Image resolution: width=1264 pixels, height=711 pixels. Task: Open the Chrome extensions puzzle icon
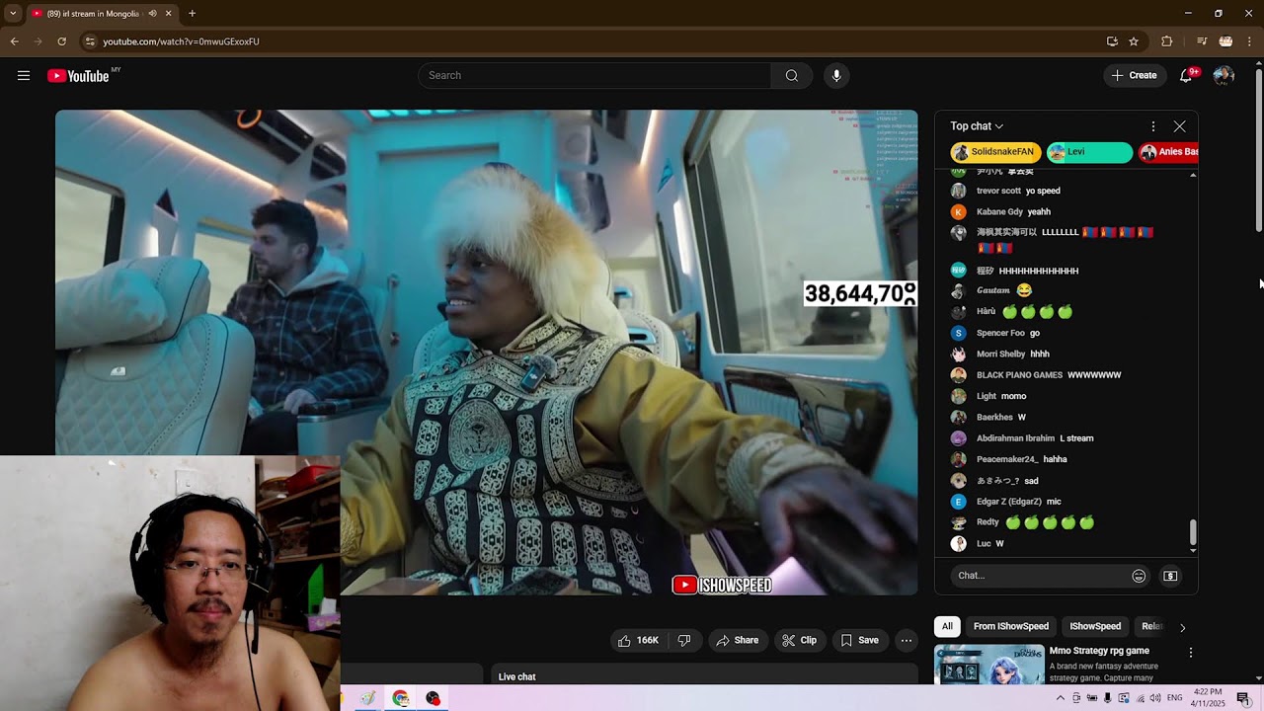1166,41
